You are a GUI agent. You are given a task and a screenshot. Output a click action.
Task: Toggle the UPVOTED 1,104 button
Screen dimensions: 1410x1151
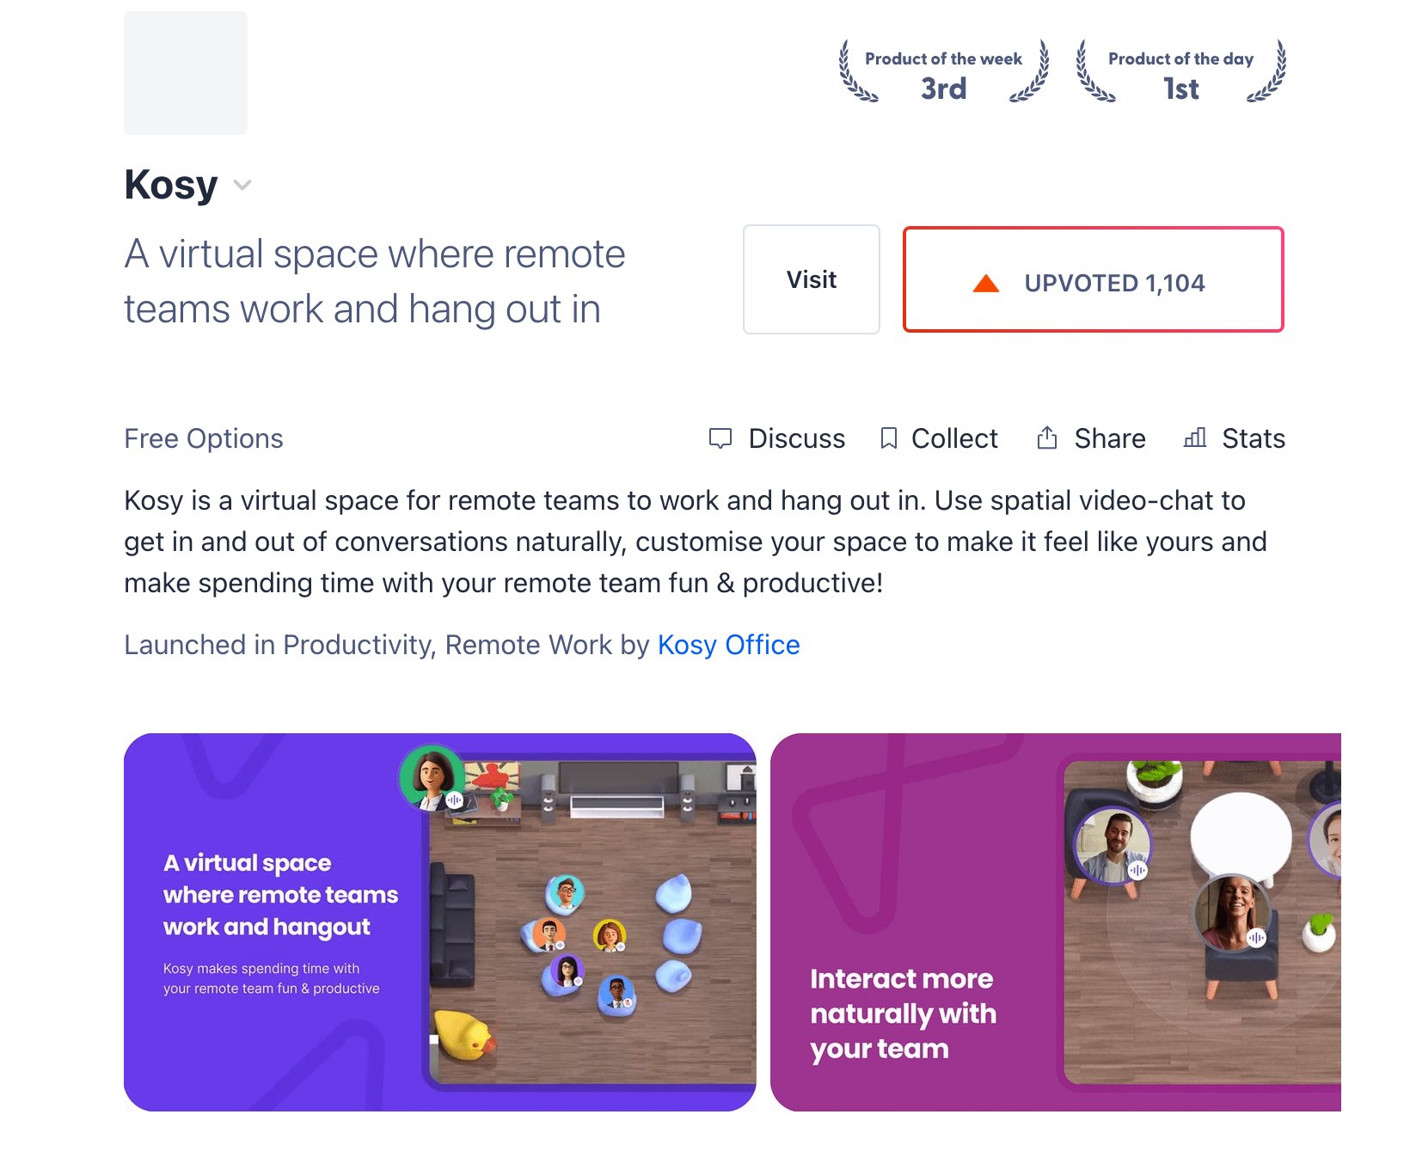pos(1094,279)
